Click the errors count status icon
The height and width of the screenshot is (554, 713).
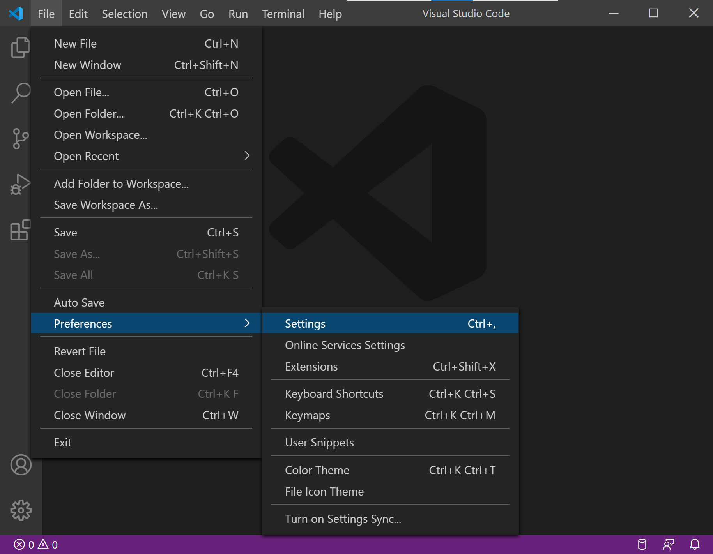click(19, 544)
